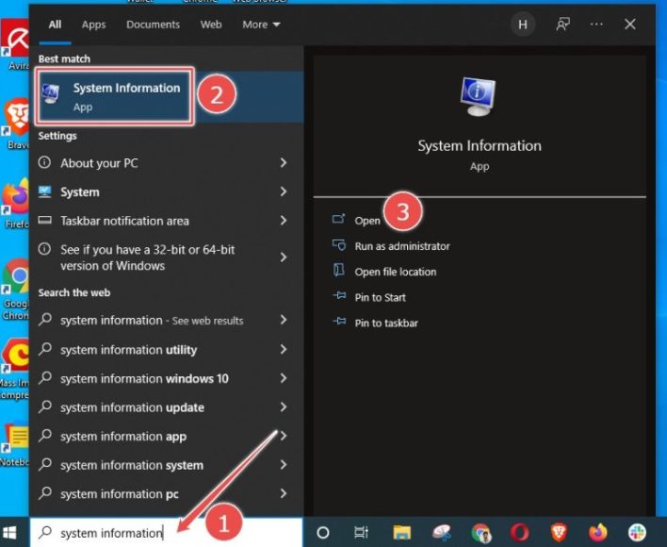Image resolution: width=667 pixels, height=547 pixels.
Task: Click Open in the preview pane
Action: coord(367,221)
